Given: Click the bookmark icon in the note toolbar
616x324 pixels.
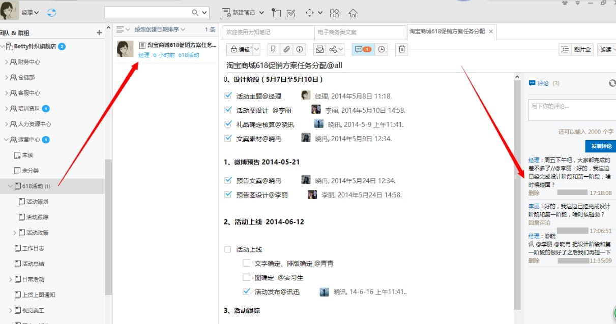Looking at the screenshot, I should (x=274, y=49).
